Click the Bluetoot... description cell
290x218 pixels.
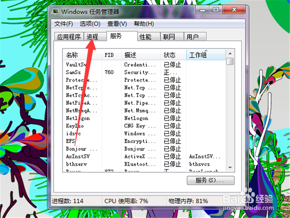(140, 164)
